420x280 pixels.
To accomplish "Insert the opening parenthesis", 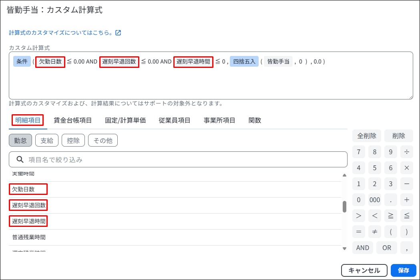I will 390,232.
